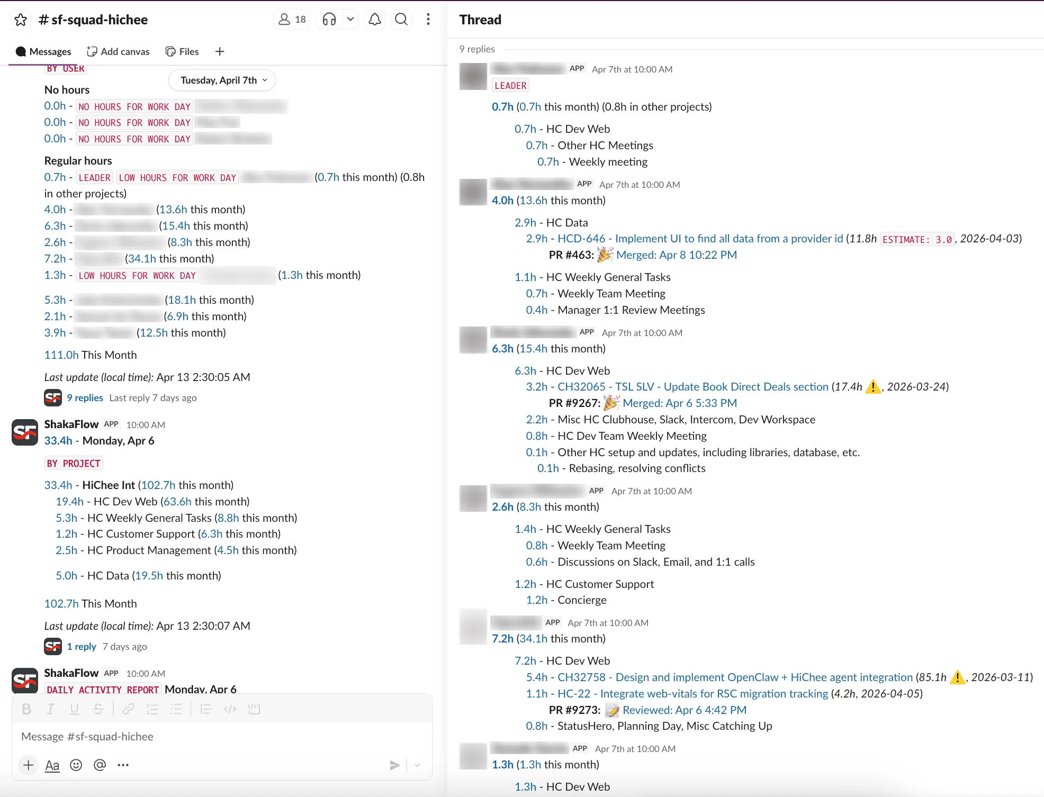Search in channel with magnifier icon
This screenshot has width=1044, height=797.
click(x=401, y=20)
